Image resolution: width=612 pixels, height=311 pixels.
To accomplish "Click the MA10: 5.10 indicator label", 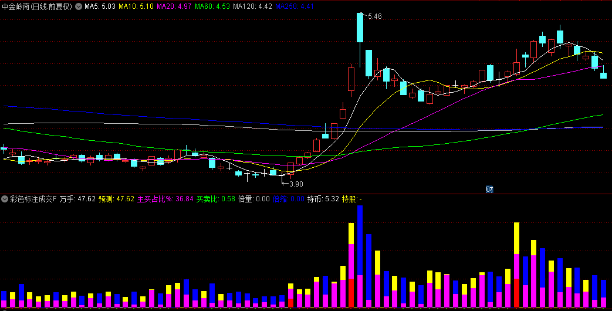I will (136, 6).
